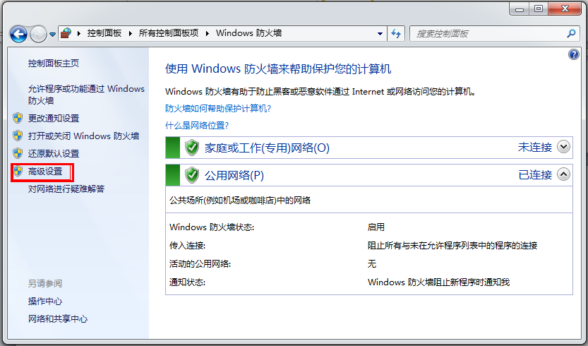Open 还原默认设置 link
This screenshot has width=588, height=346.
[x=54, y=153]
